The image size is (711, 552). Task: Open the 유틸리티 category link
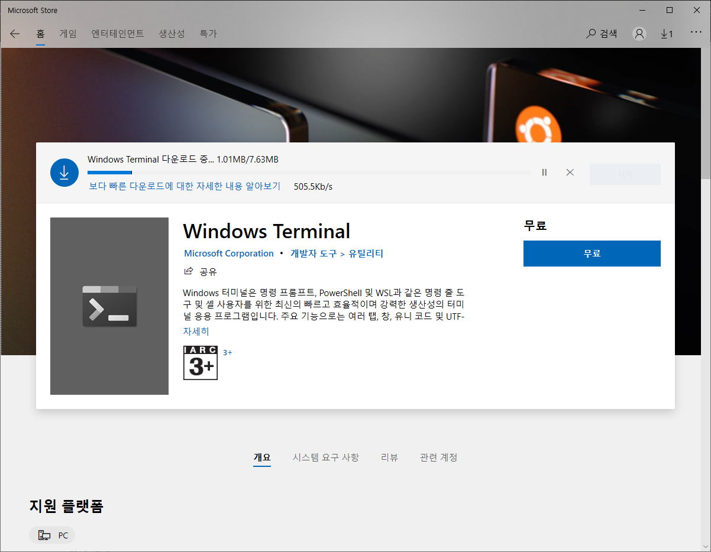pos(366,254)
